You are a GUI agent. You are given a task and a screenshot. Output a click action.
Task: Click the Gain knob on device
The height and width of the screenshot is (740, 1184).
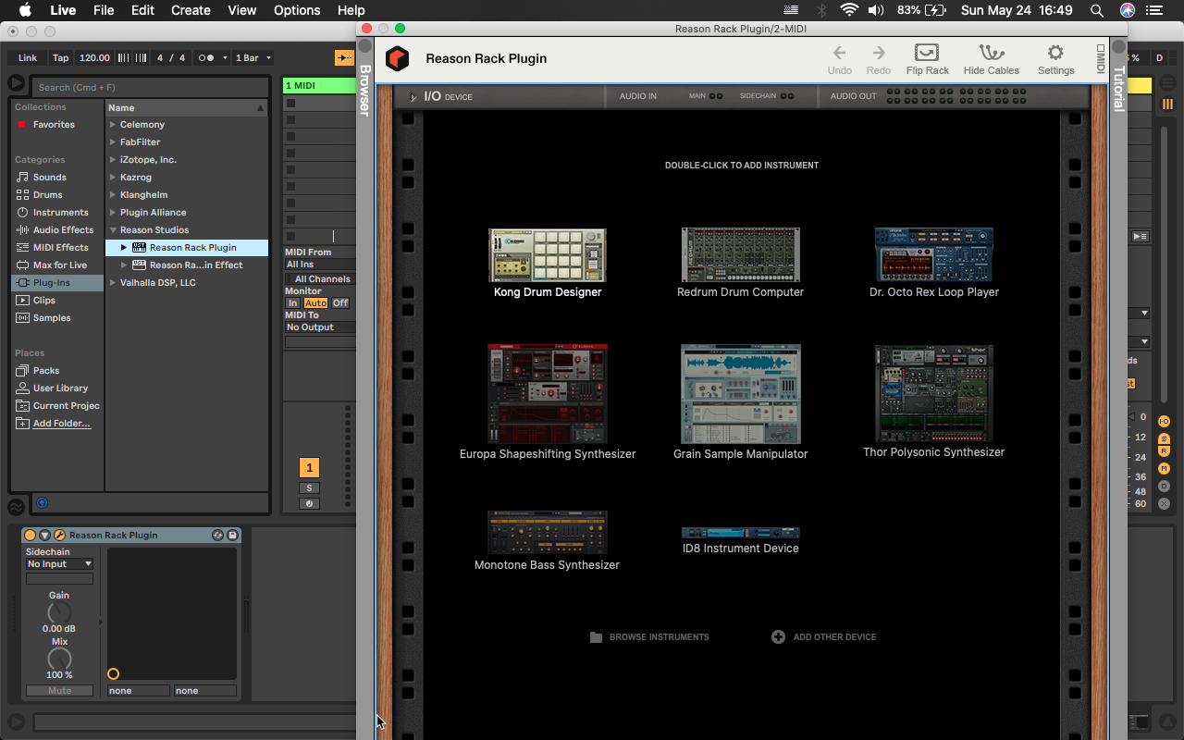click(59, 612)
